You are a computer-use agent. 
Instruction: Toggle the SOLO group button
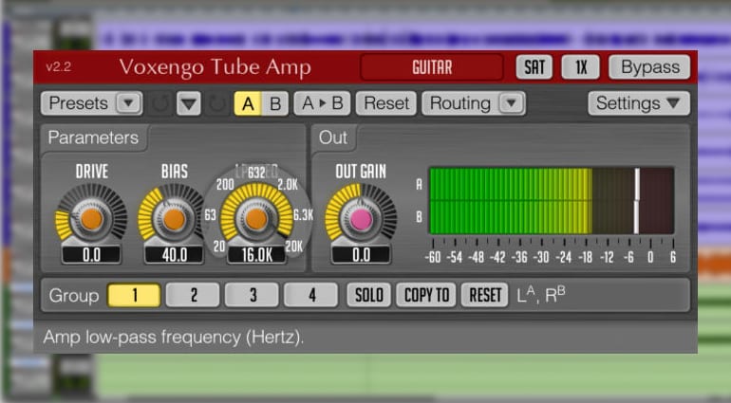(368, 295)
